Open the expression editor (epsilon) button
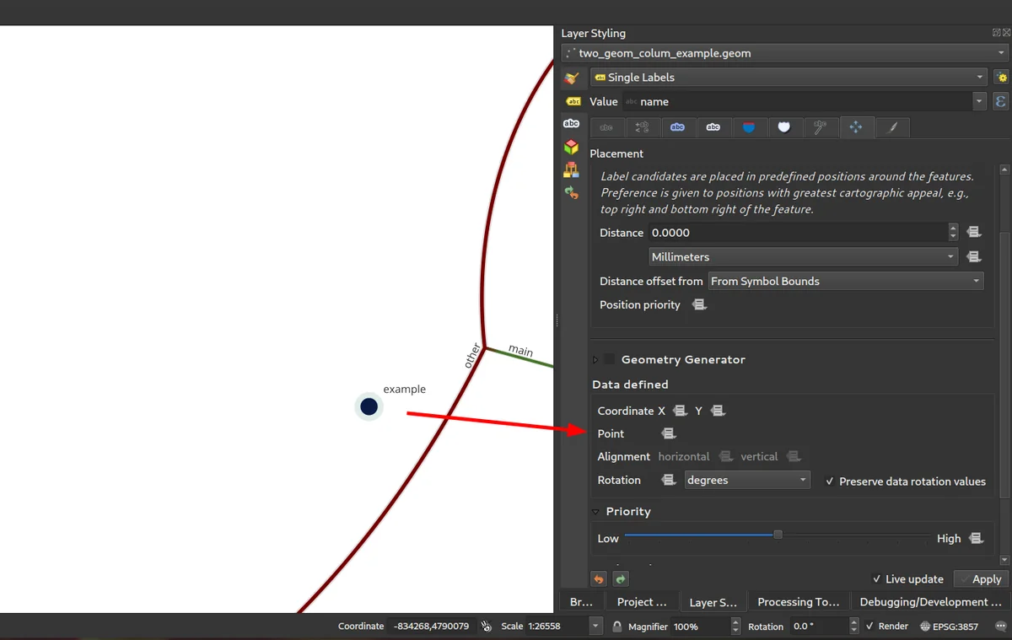The width and height of the screenshot is (1012, 640). click(1001, 101)
